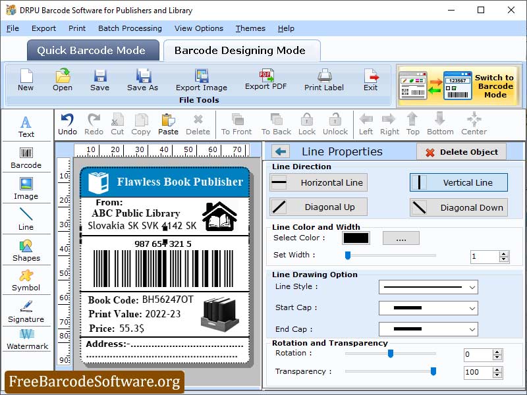527x395 pixels.
Task: Click Switch to Barcode Mode button
Action: tap(459, 86)
